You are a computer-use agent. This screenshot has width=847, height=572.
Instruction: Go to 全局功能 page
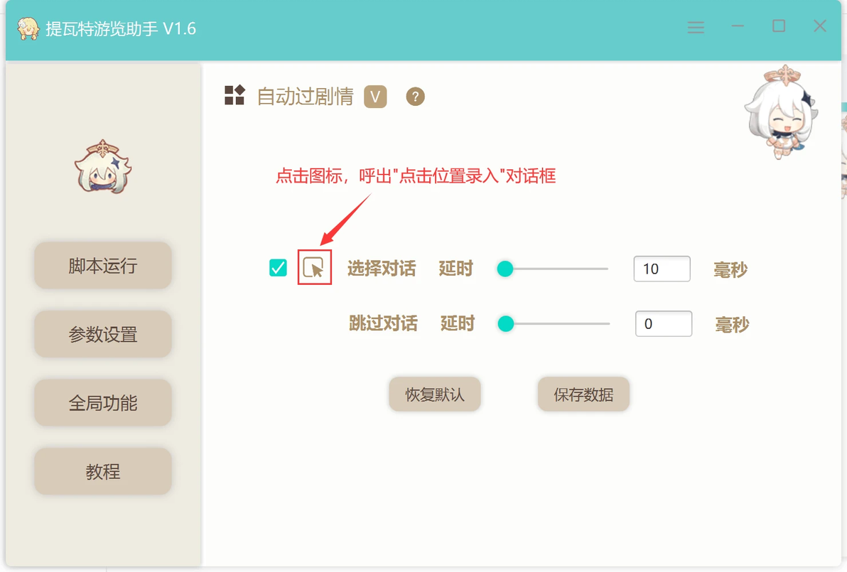tap(102, 402)
